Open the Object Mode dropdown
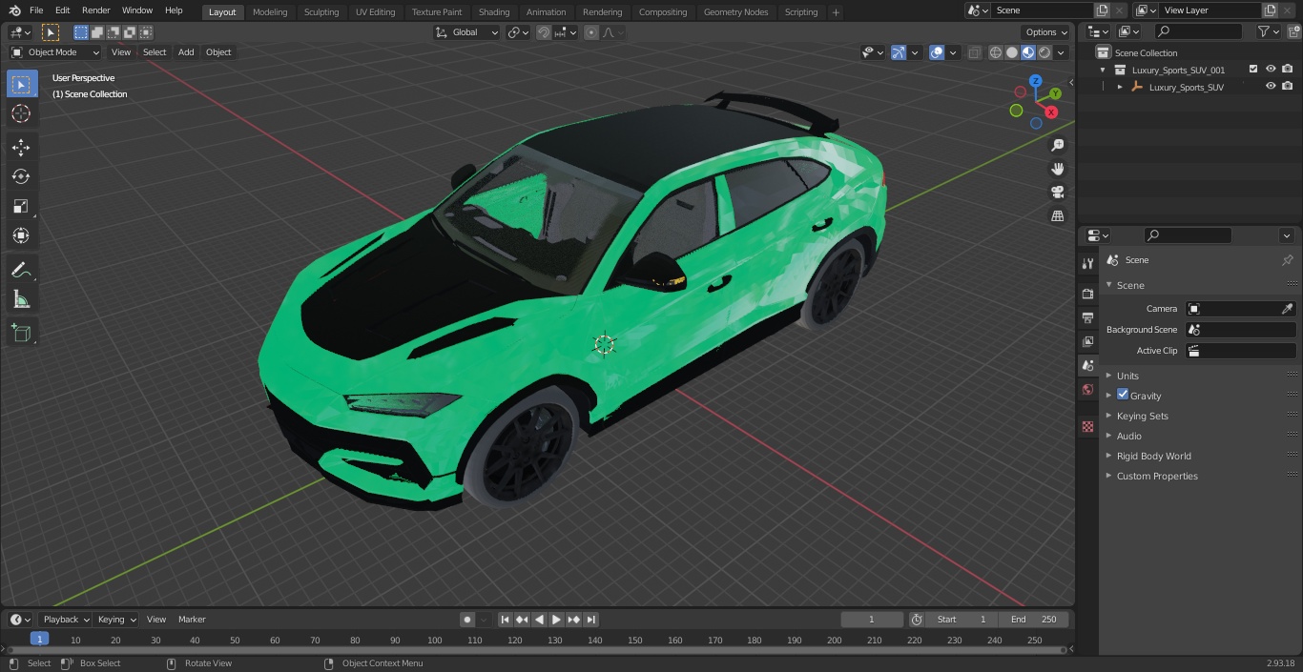Screen dimensions: 1303x672 (x=55, y=52)
